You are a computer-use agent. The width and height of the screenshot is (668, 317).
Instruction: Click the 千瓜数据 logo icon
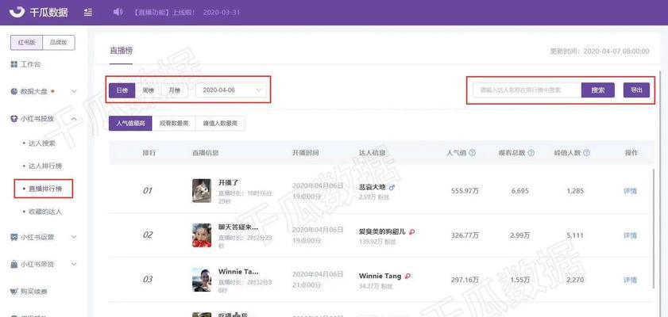click(x=17, y=11)
